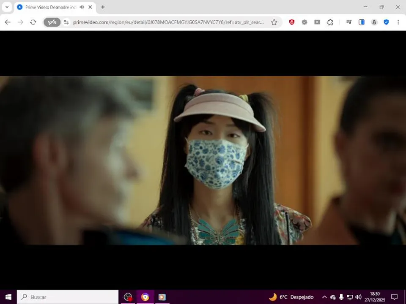Toggle the browser side panel icon
Screen dimensions: 406x304
362,22
